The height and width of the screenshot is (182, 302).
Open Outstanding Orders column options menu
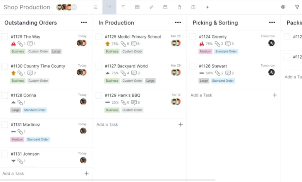click(84, 22)
